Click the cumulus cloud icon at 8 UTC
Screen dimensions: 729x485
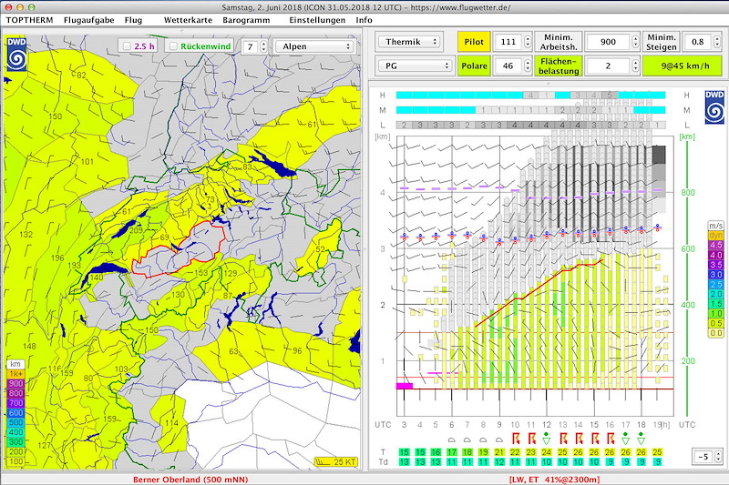coord(484,440)
